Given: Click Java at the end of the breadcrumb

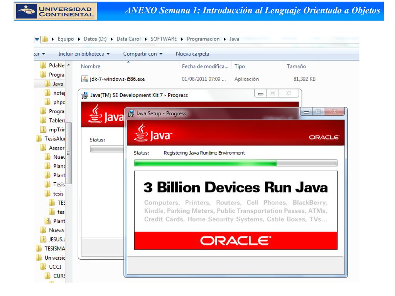Looking at the screenshot, I should (234, 39).
